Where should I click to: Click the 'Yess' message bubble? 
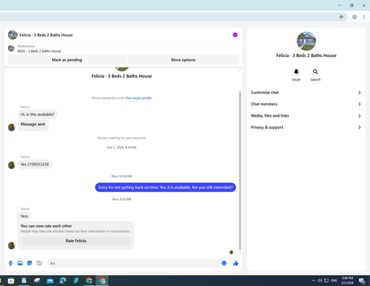click(x=24, y=216)
